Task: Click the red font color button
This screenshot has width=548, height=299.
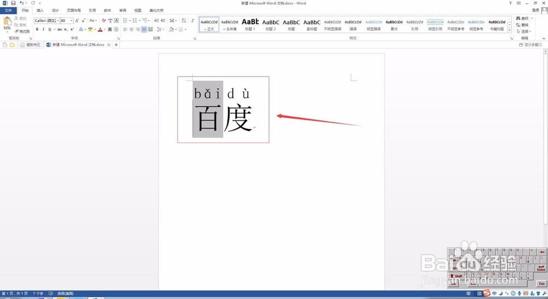Action: click(x=100, y=30)
